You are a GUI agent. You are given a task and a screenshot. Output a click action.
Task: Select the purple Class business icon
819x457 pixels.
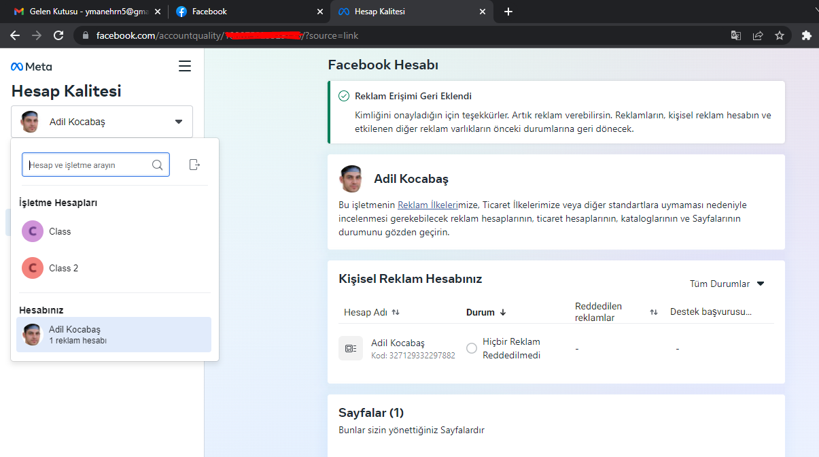tap(33, 231)
